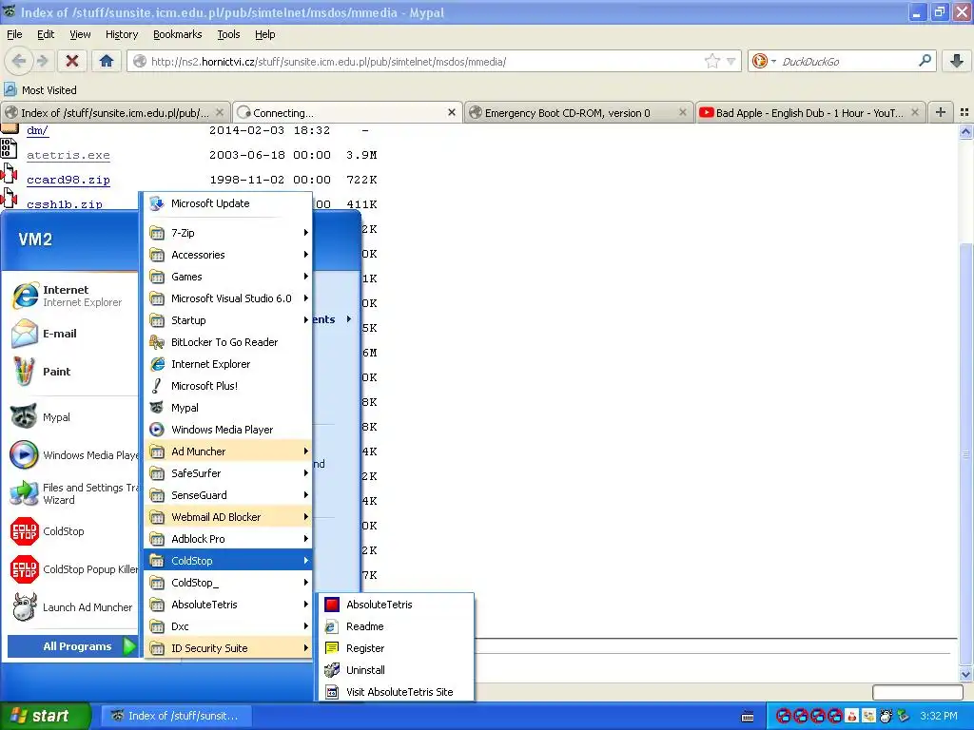Expand the ColdStop_ folder
The width and height of the screenshot is (974, 730).
point(228,583)
